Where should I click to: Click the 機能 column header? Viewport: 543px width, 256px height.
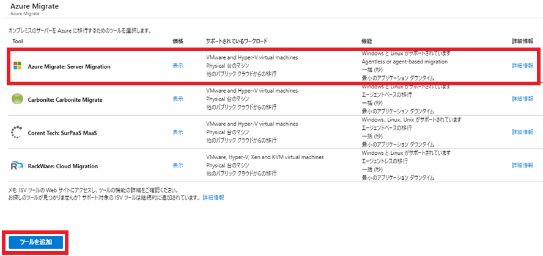367,41
